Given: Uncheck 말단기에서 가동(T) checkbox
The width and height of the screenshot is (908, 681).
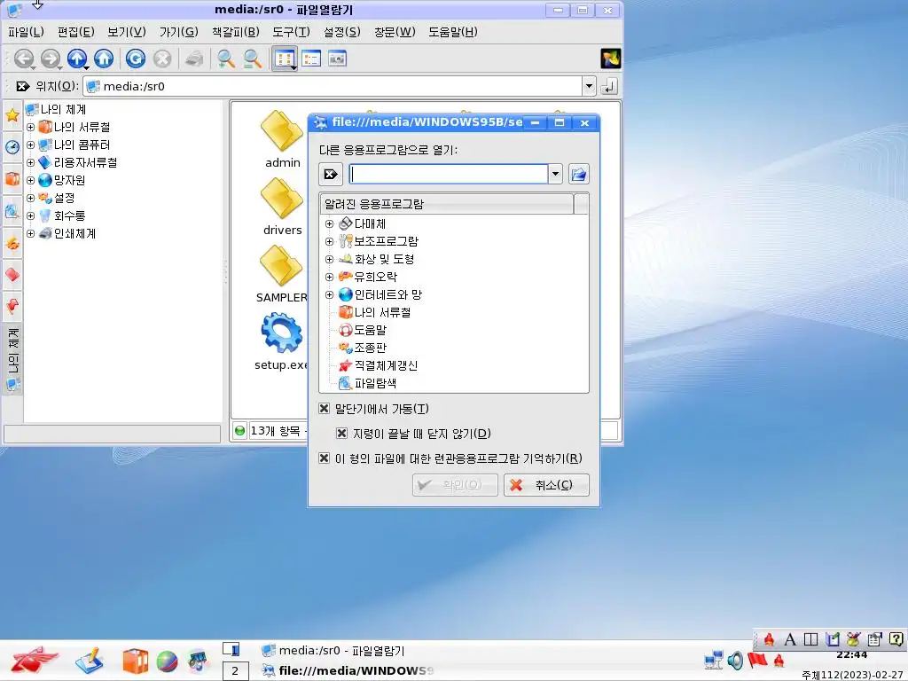Looking at the screenshot, I should 325,408.
